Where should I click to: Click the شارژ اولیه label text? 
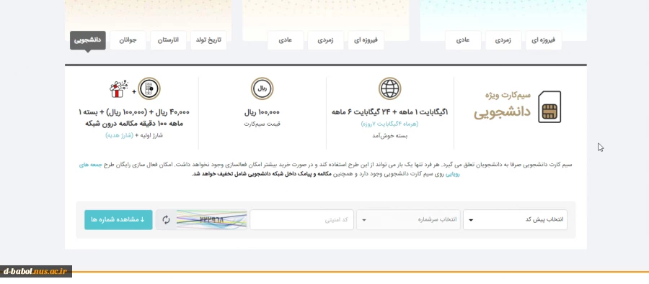tap(151, 135)
